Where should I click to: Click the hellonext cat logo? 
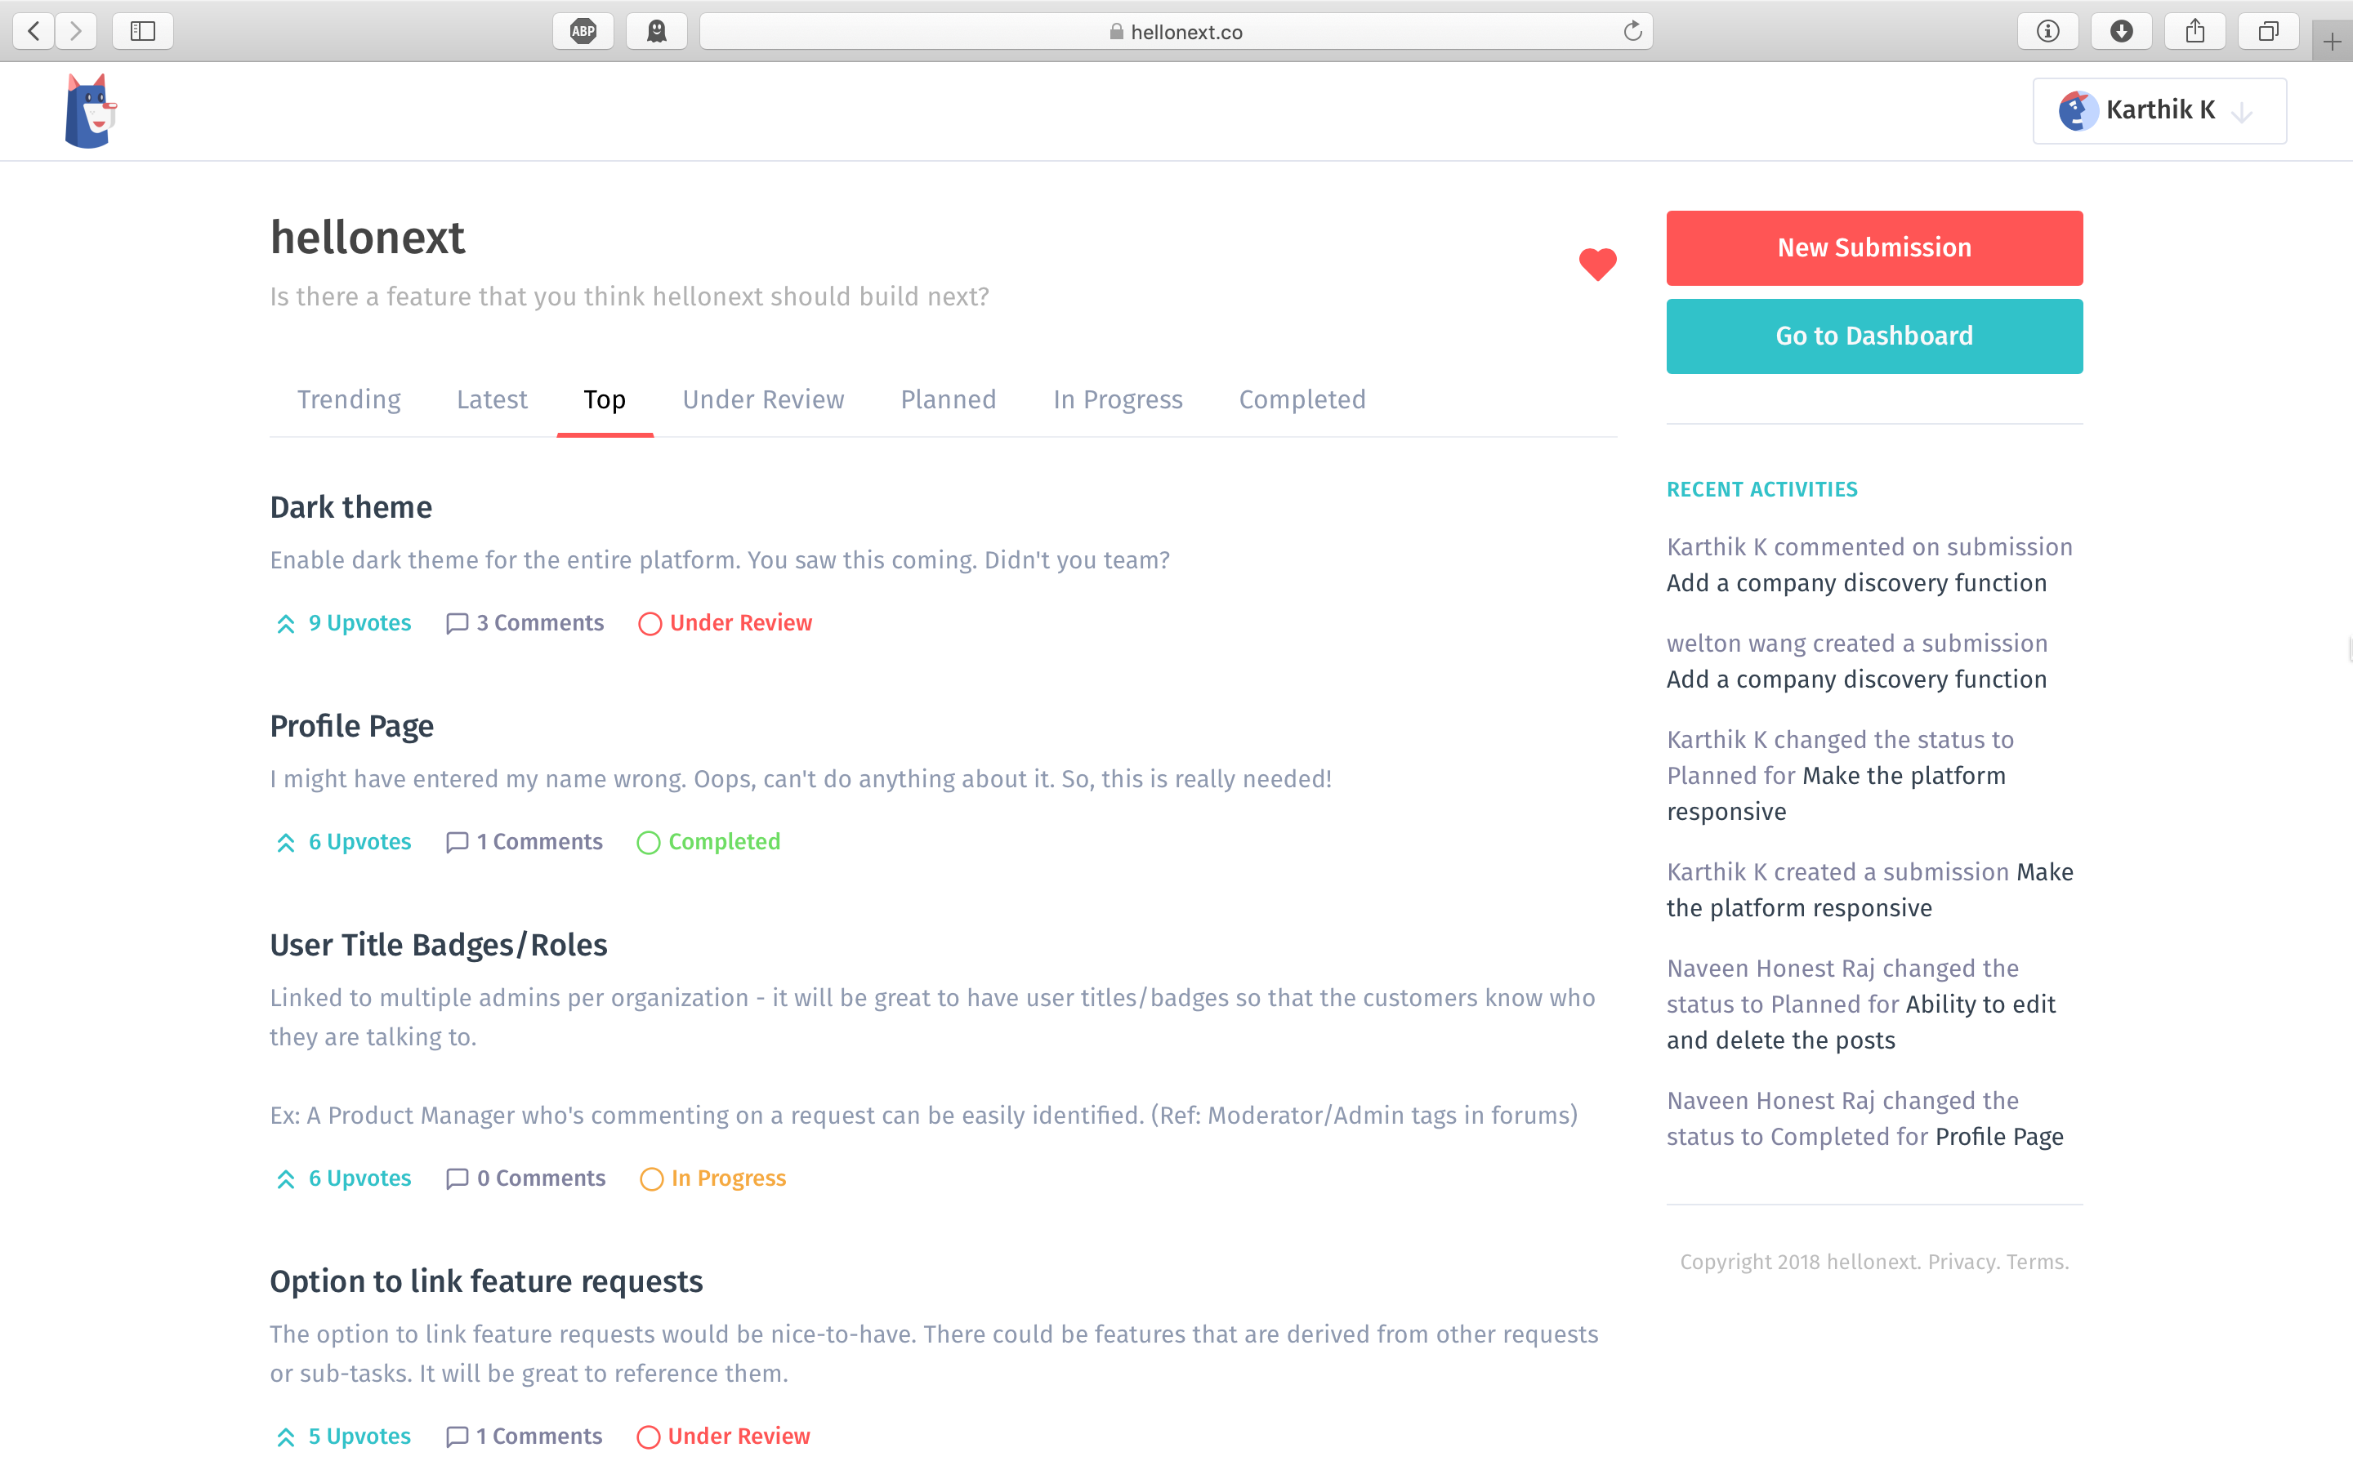click(x=89, y=112)
